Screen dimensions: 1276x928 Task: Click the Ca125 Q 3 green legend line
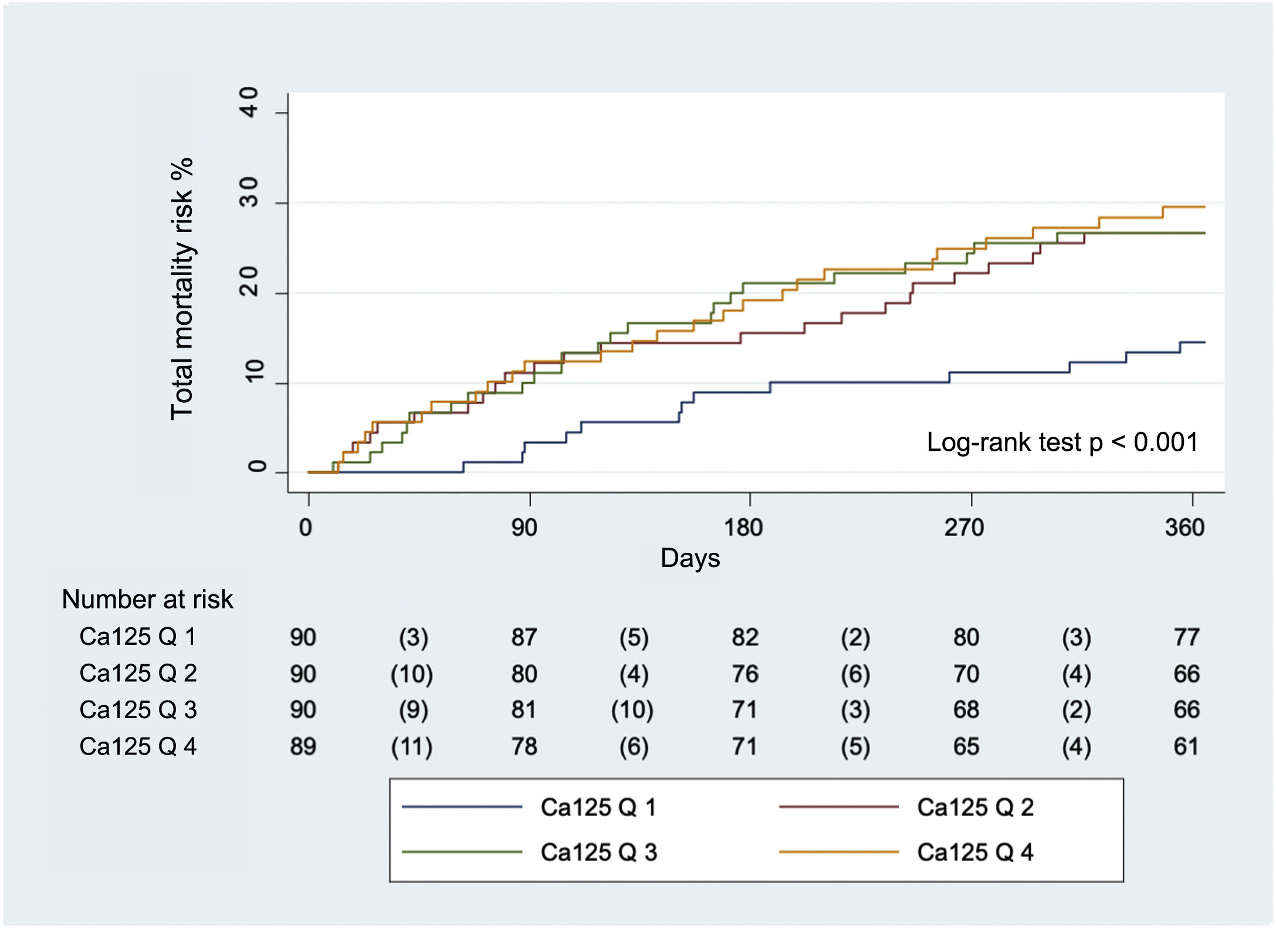[x=462, y=852]
